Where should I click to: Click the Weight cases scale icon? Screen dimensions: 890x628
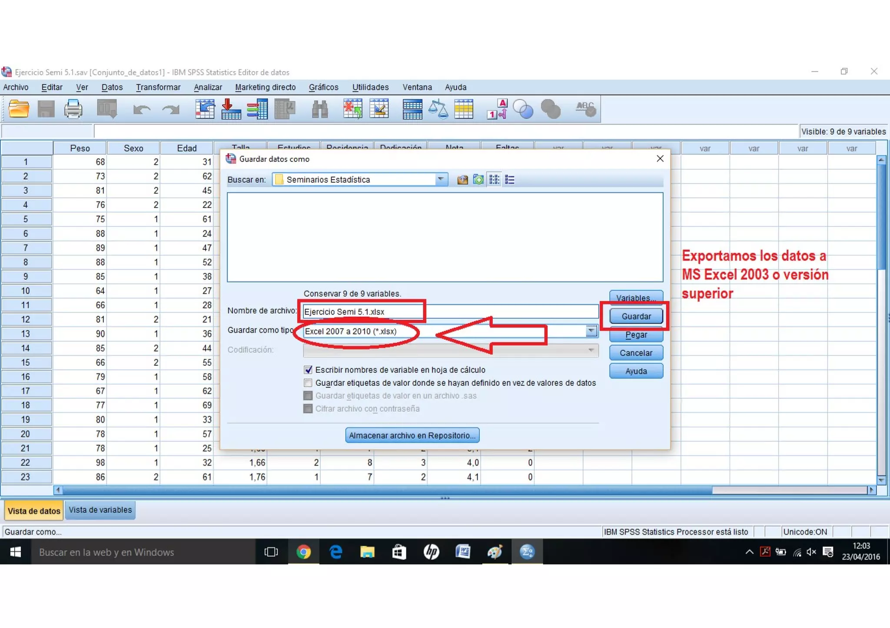coord(438,109)
